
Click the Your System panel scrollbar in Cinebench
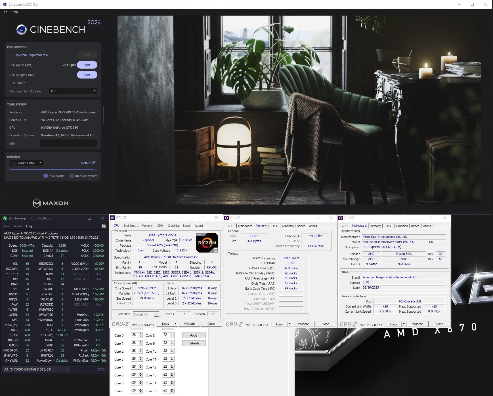tap(103, 115)
